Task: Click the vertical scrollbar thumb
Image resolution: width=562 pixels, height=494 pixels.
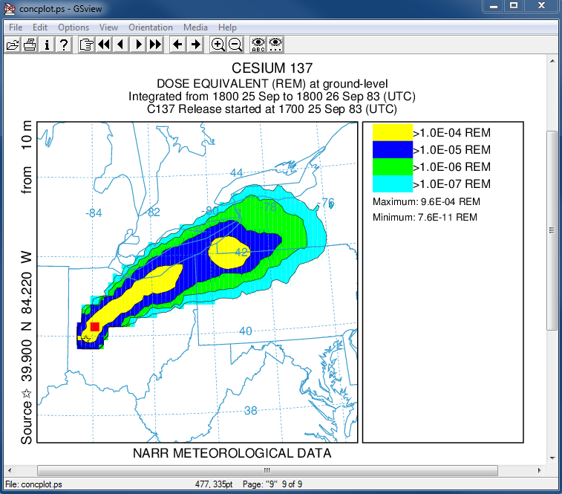Action: (551, 230)
